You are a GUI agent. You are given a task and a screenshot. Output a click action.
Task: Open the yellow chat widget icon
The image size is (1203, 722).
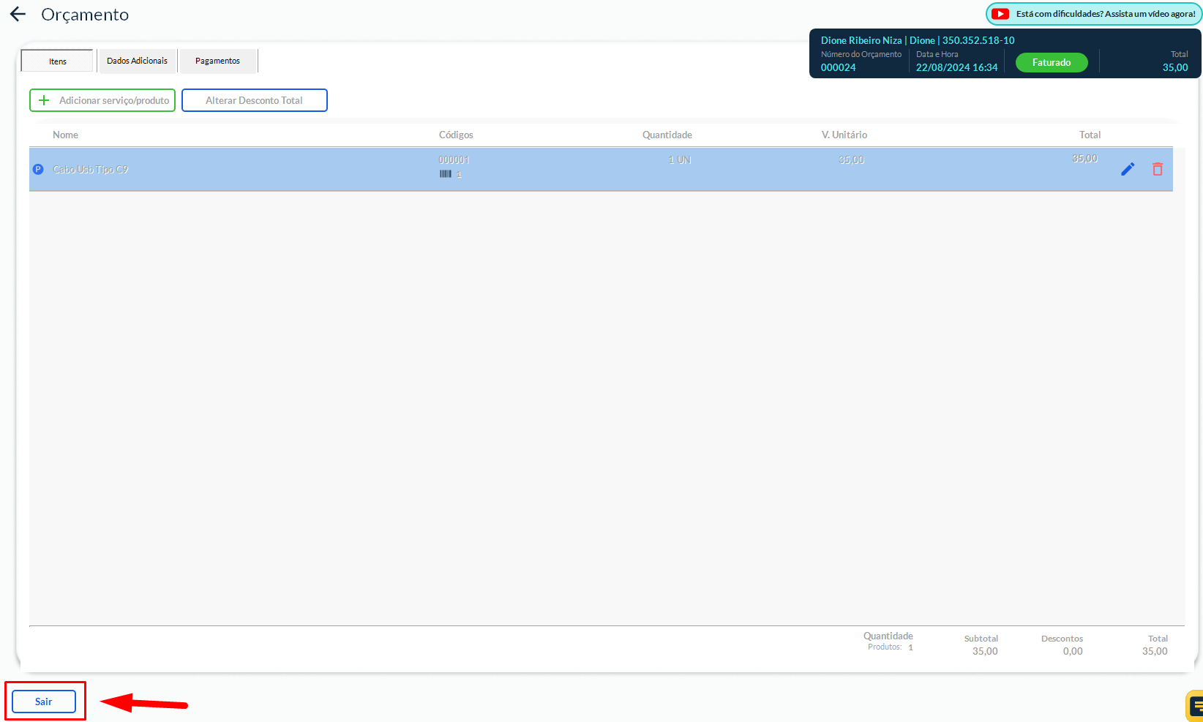tap(1194, 706)
